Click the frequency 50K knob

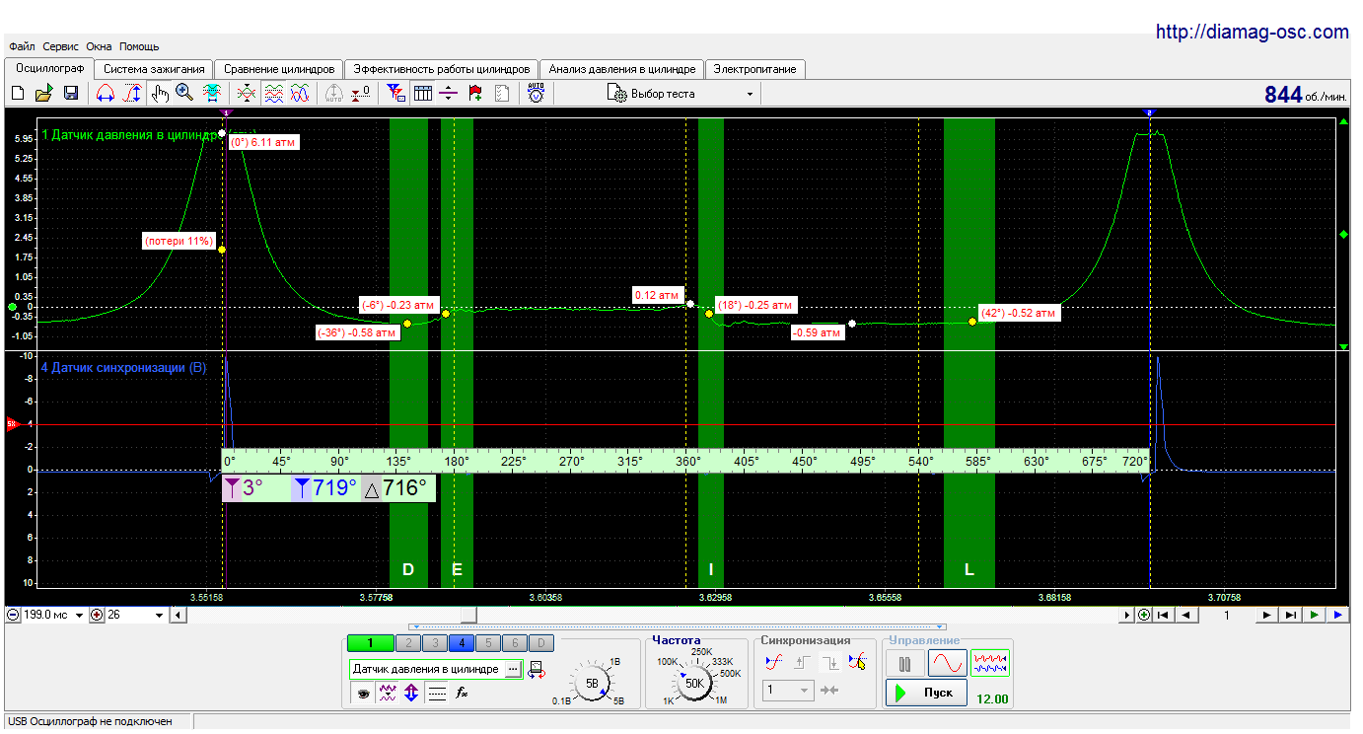(694, 682)
